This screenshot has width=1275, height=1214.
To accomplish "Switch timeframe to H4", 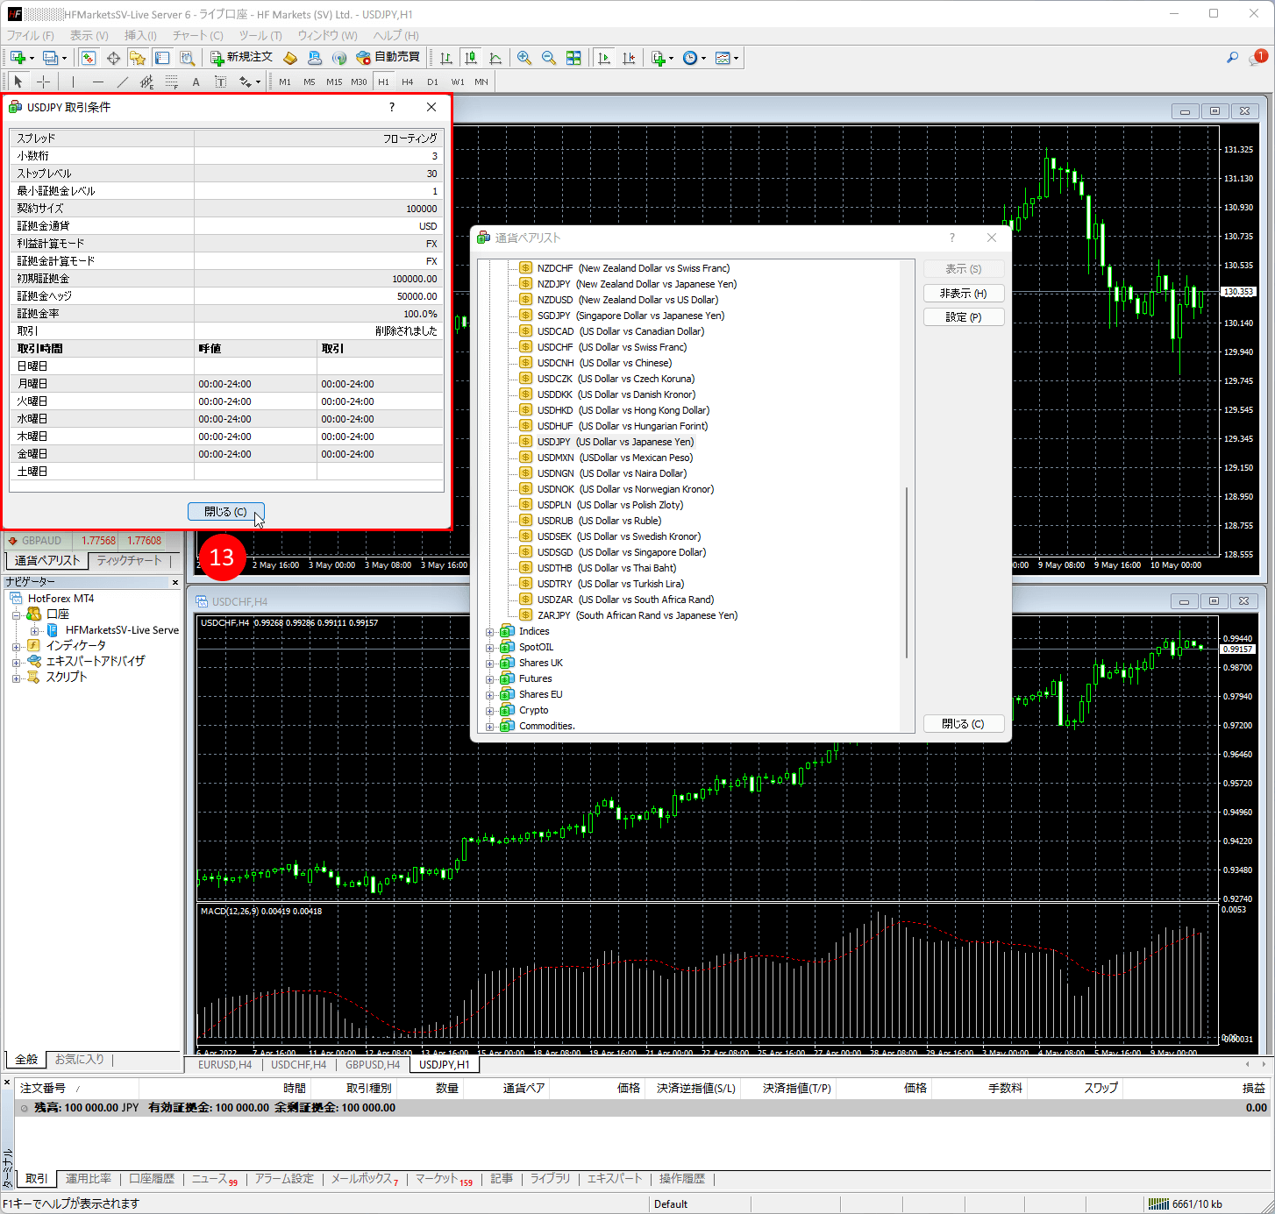I will (408, 82).
